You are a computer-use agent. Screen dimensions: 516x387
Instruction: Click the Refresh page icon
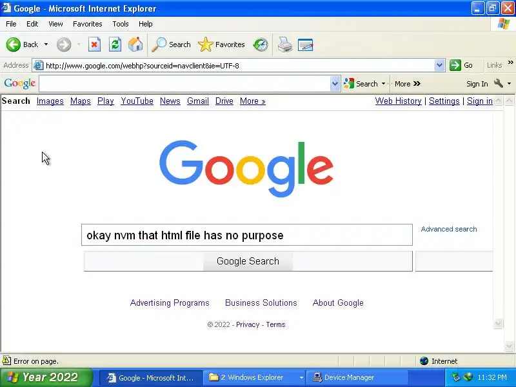click(115, 45)
